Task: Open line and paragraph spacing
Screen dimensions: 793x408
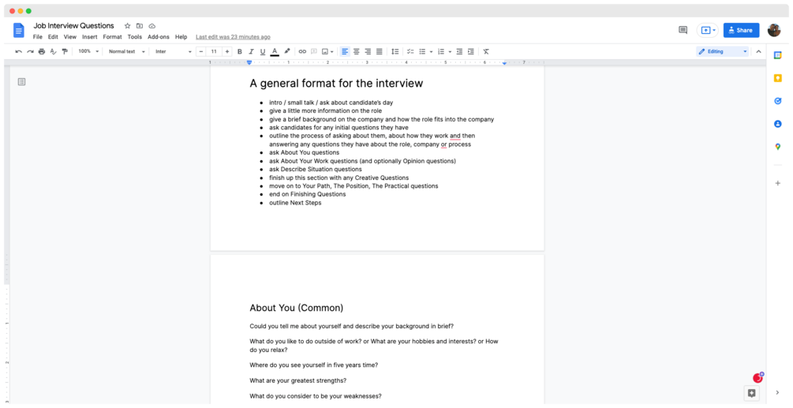Action: (x=395, y=51)
